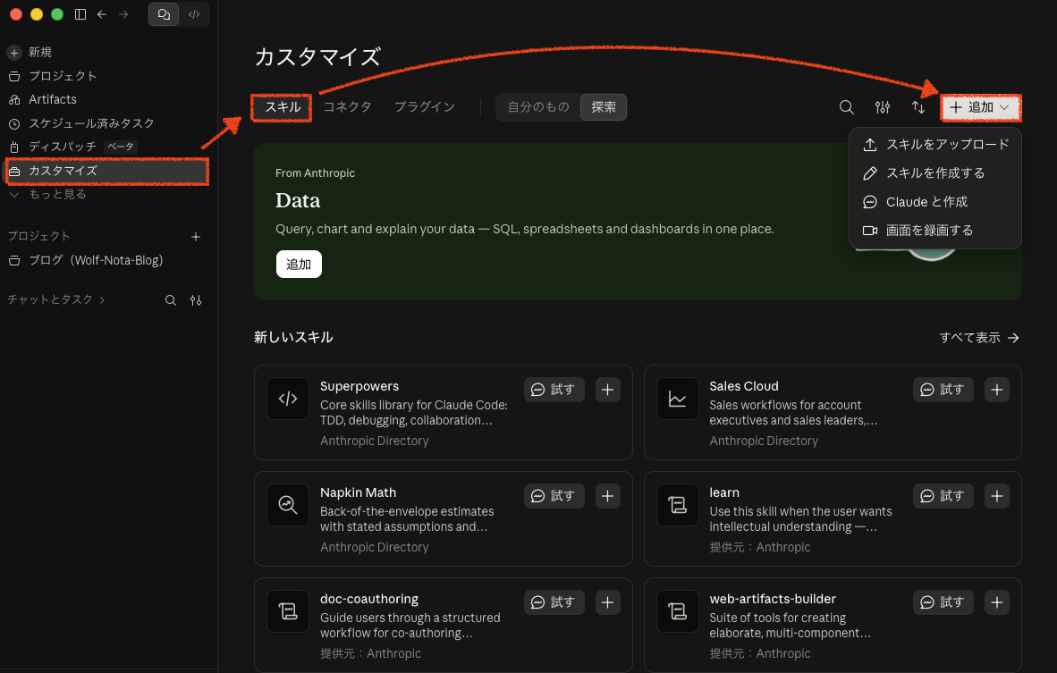Select the 自分のもの segment
The width and height of the screenshot is (1057, 673).
pyautogui.click(x=538, y=107)
